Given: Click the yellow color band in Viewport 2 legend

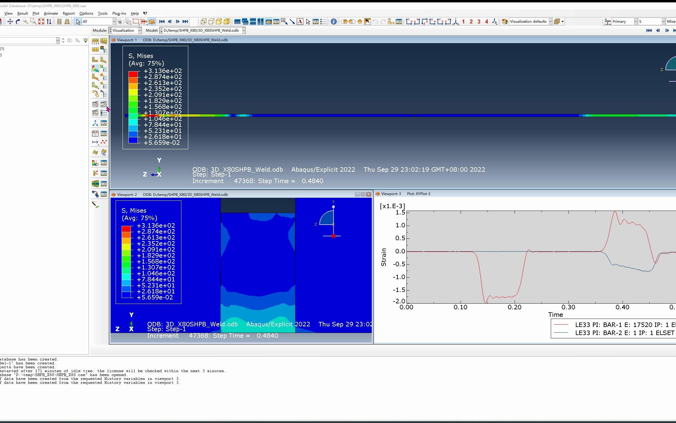Looking at the screenshot, I should (x=126, y=247).
